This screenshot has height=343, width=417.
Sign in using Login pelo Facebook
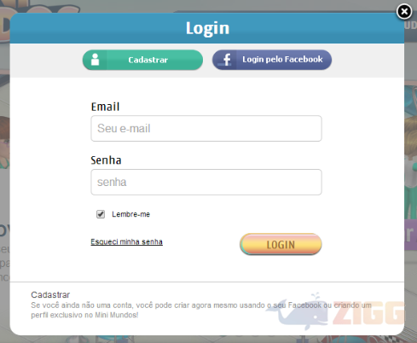tap(272, 60)
